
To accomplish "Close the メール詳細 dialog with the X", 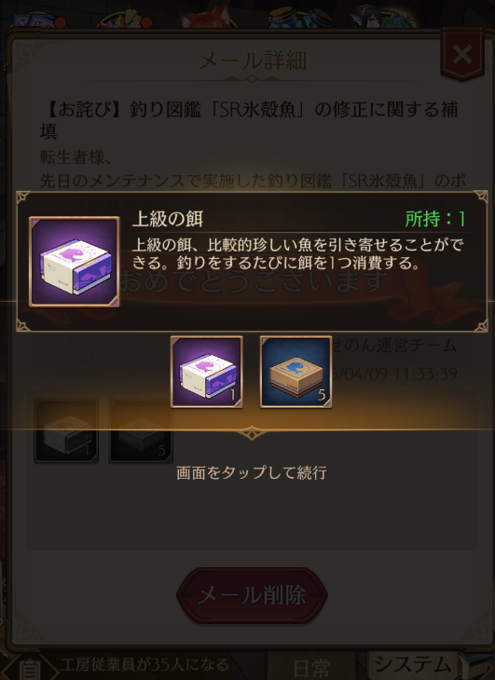I will point(462,54).
